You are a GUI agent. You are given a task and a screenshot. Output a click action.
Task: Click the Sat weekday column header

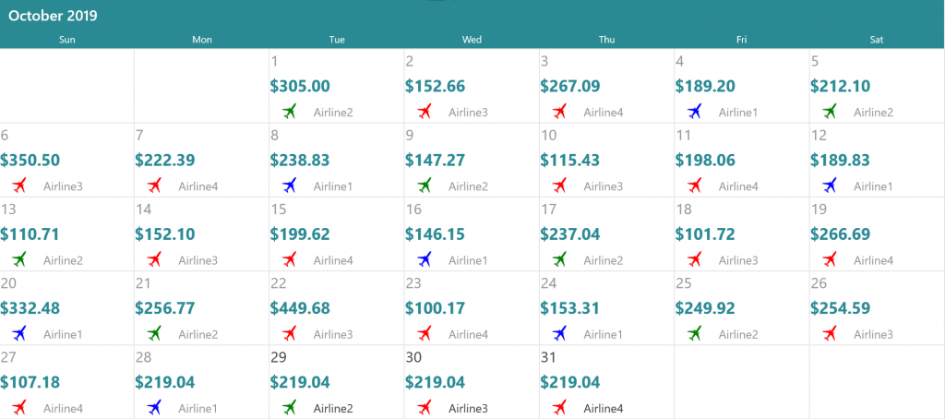tap(877, 39)
